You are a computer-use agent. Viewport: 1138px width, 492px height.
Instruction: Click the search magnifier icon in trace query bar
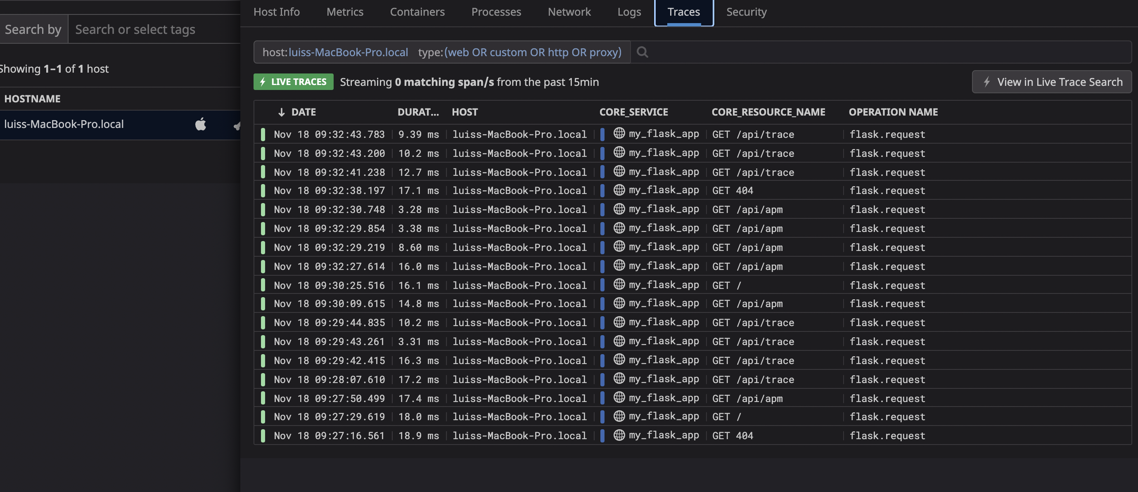tap(642, 52)
